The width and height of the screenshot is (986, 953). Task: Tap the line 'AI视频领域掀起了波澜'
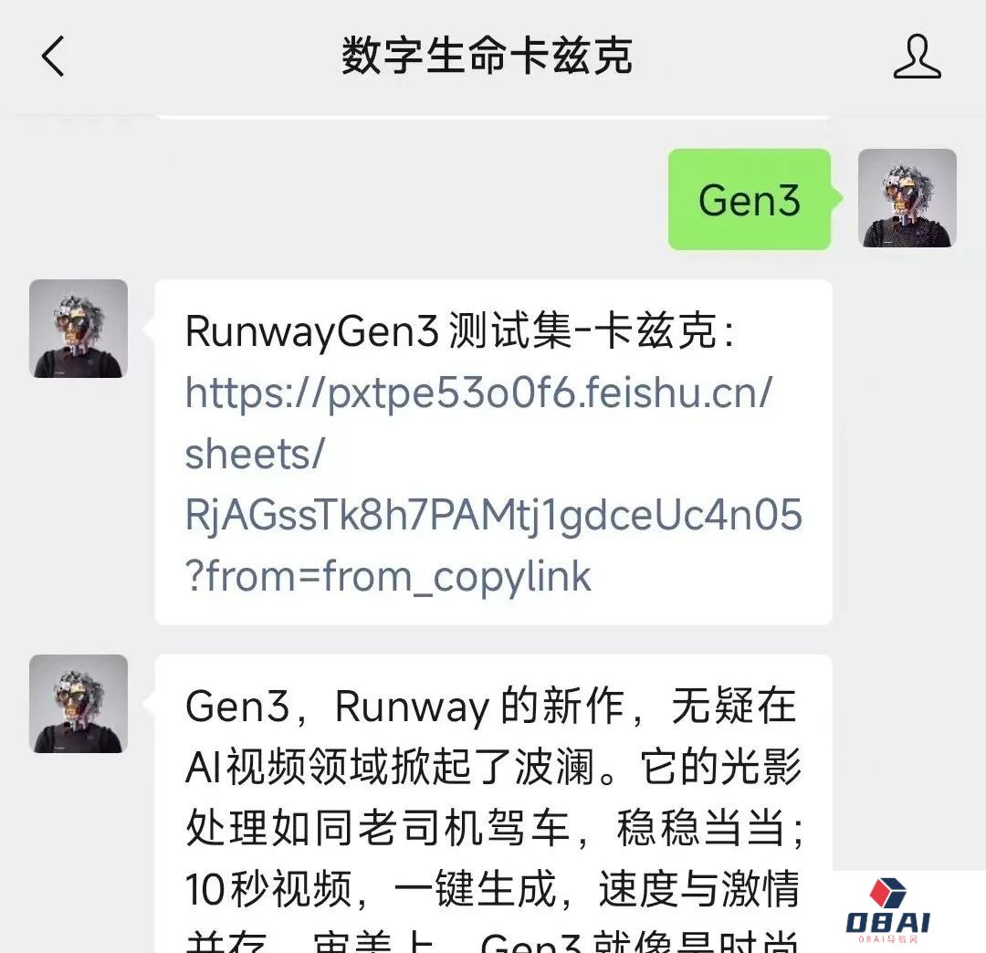point(494,766)
